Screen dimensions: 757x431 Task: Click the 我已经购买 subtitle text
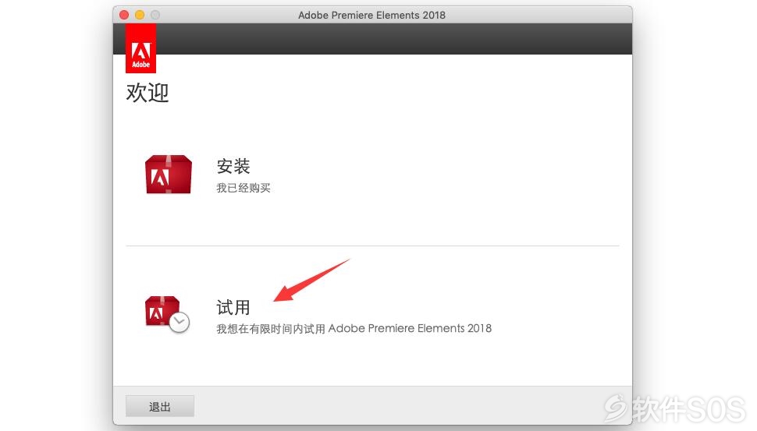(x=243, y=188)
